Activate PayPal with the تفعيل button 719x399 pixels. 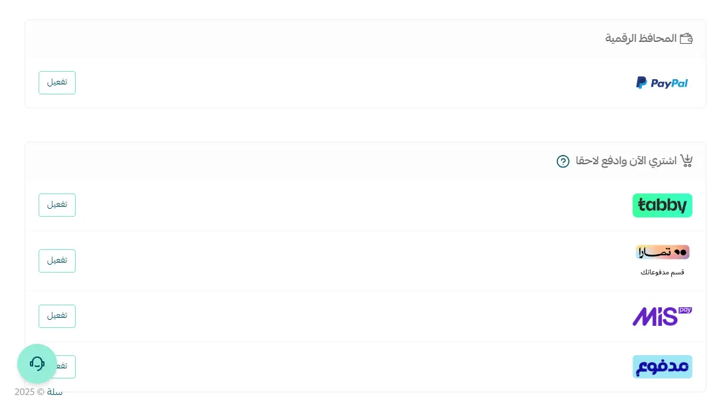57,82
